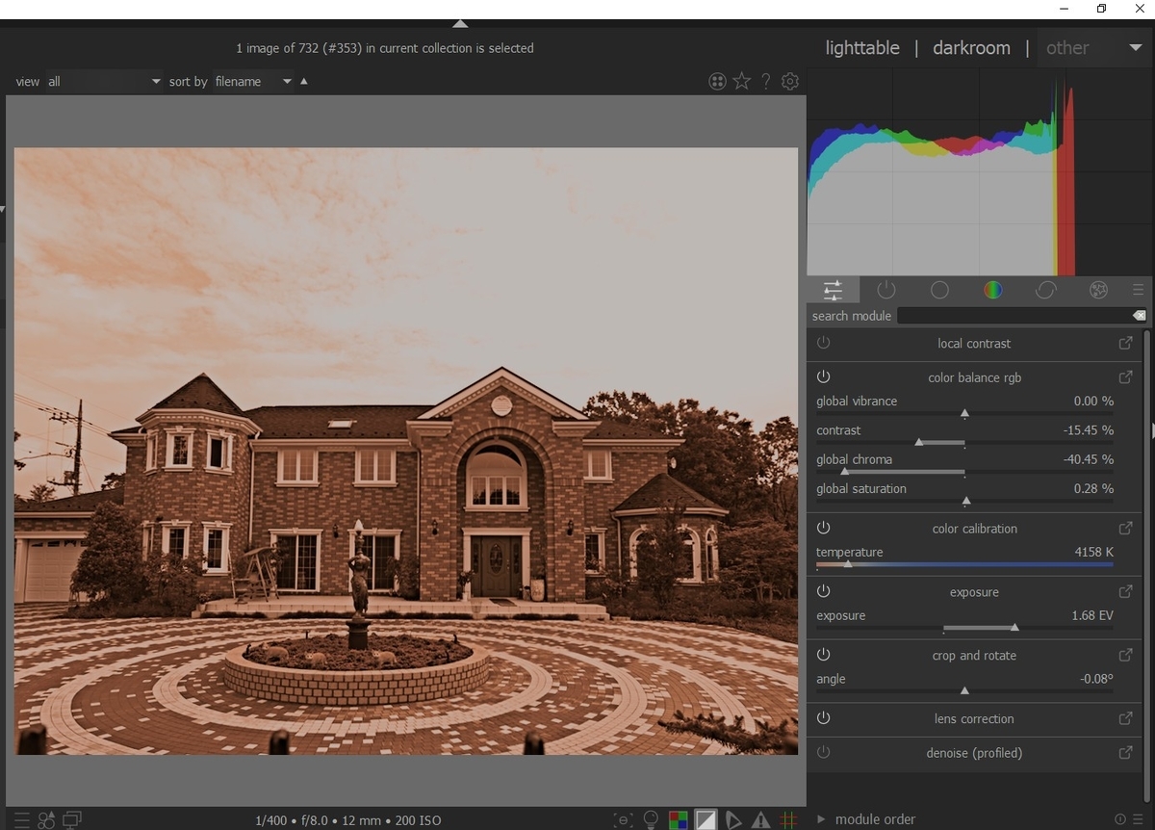This screenshot has width=1155, height=830.
Task: Disable the color calibration module
Action: point(823,528)
